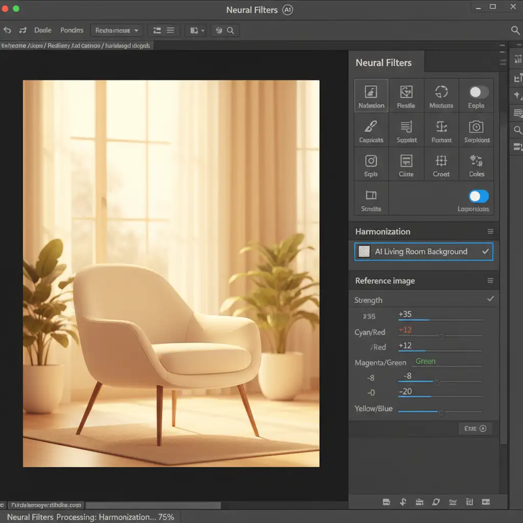Open the Poncins menu
The height and width of the screenshot is (523, 523).
(72, 31)
